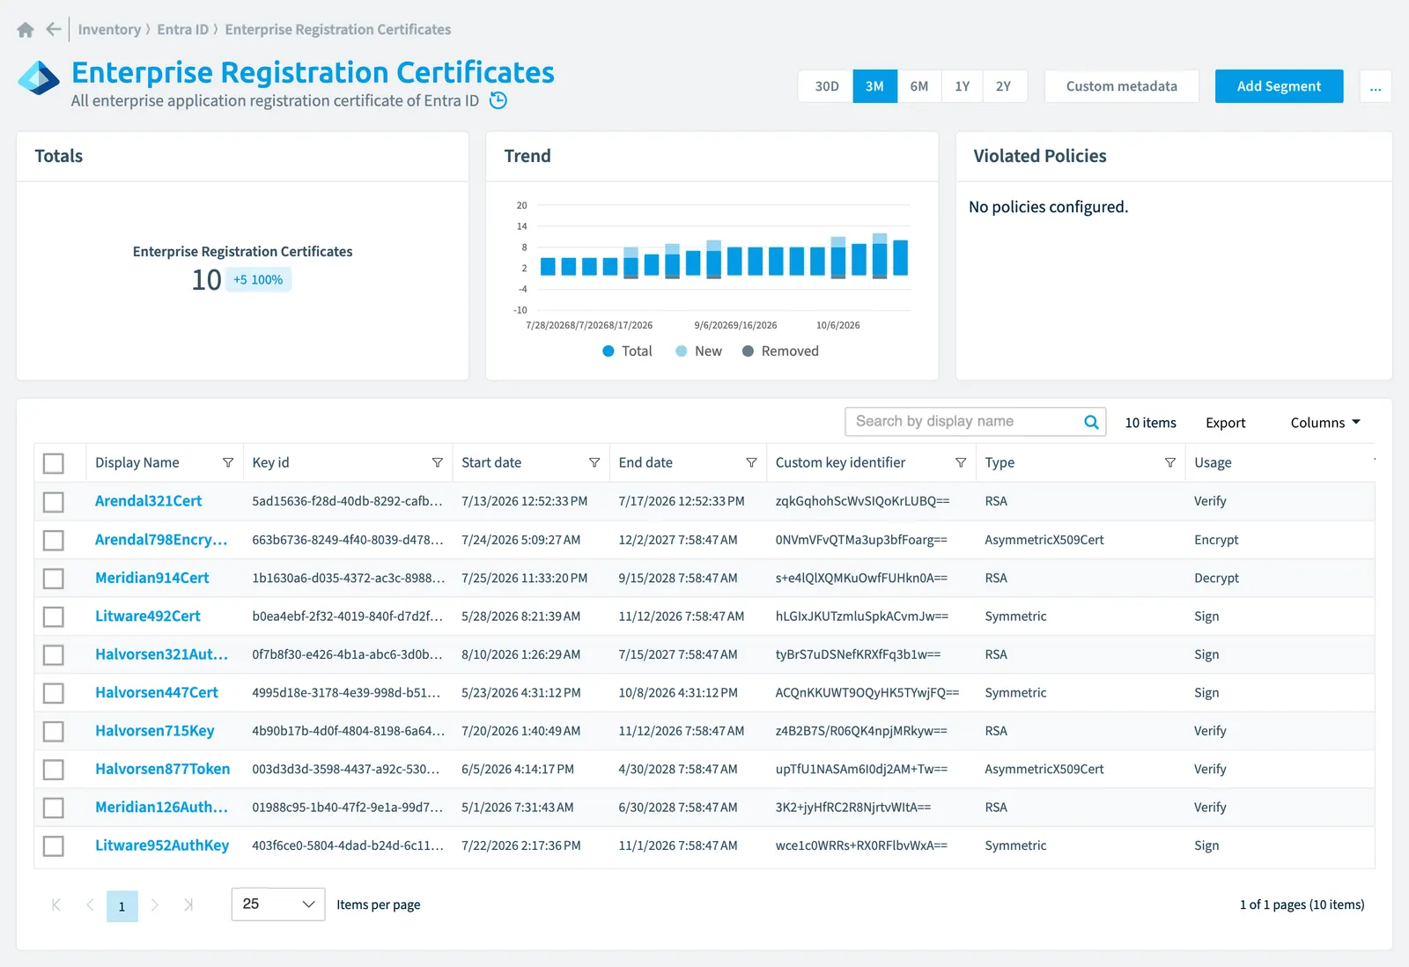Open filter for Display Name column
The width and height of the screenshot is (1409, 967).
(x=228, y=462)
